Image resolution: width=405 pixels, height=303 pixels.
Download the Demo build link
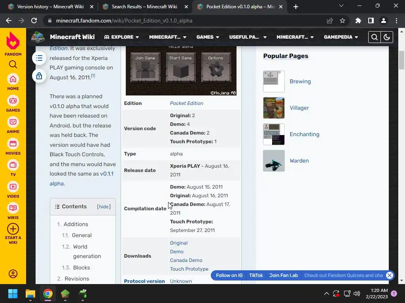coord(177,252)
